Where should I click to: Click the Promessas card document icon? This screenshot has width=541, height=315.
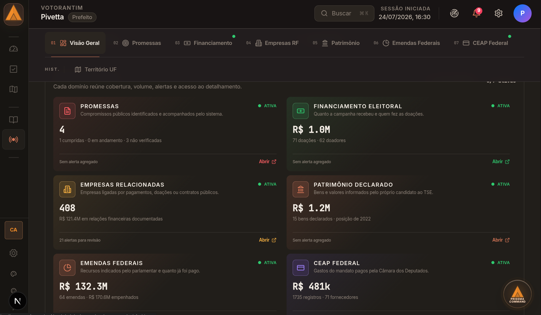67,111
